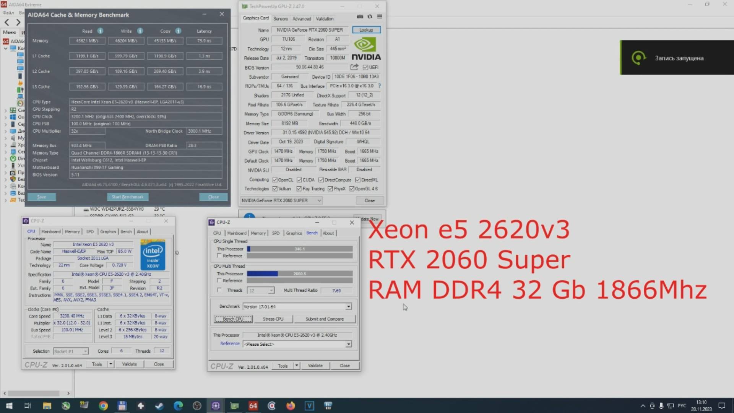This screenshot has width=734, height=413.
Task: Click Bench CPU button in CPU-Z
Action: pos(233,319)
